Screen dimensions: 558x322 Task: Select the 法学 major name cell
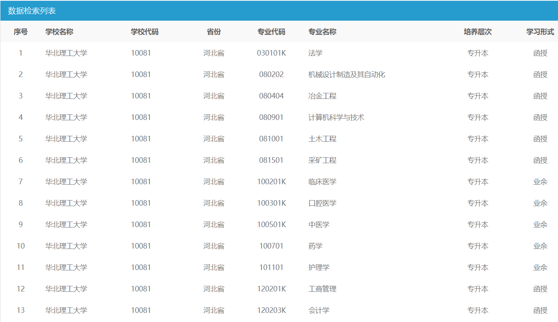[x=316, y=53]
